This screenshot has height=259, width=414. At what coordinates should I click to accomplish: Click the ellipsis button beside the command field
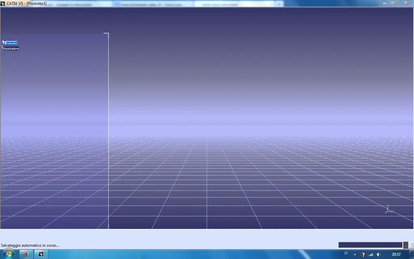406,245
